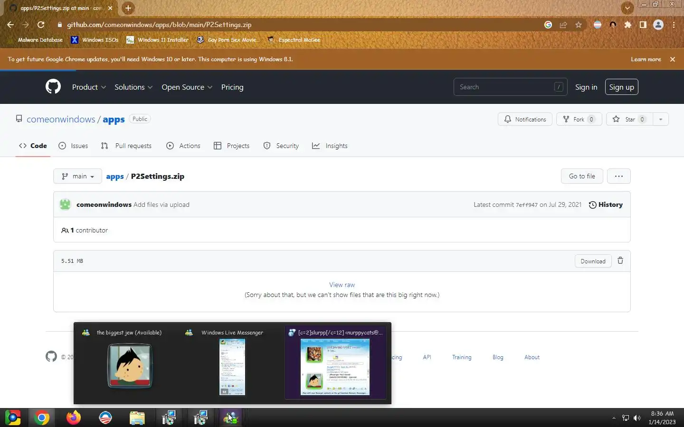Click the browser address bar URL

160,25
